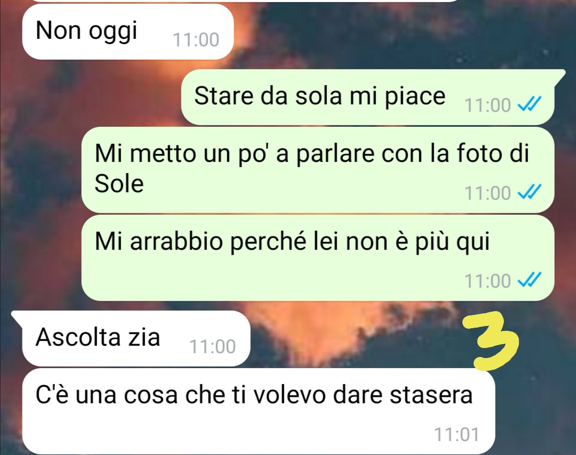Tap the read checkmarks on 'foto di Sole' message
This screenshot has height=455, width=576.
click(x=529, y=192)
